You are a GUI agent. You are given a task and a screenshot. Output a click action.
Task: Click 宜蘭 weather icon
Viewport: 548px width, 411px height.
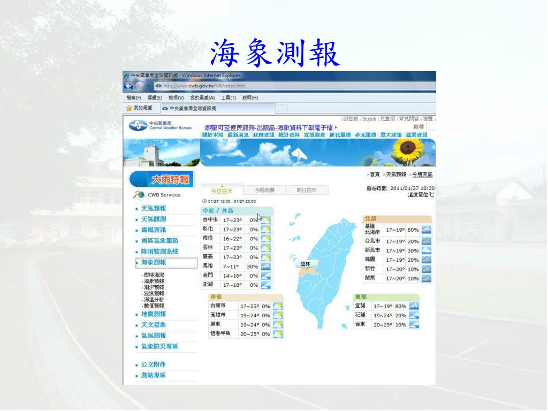tap(414, 306)
